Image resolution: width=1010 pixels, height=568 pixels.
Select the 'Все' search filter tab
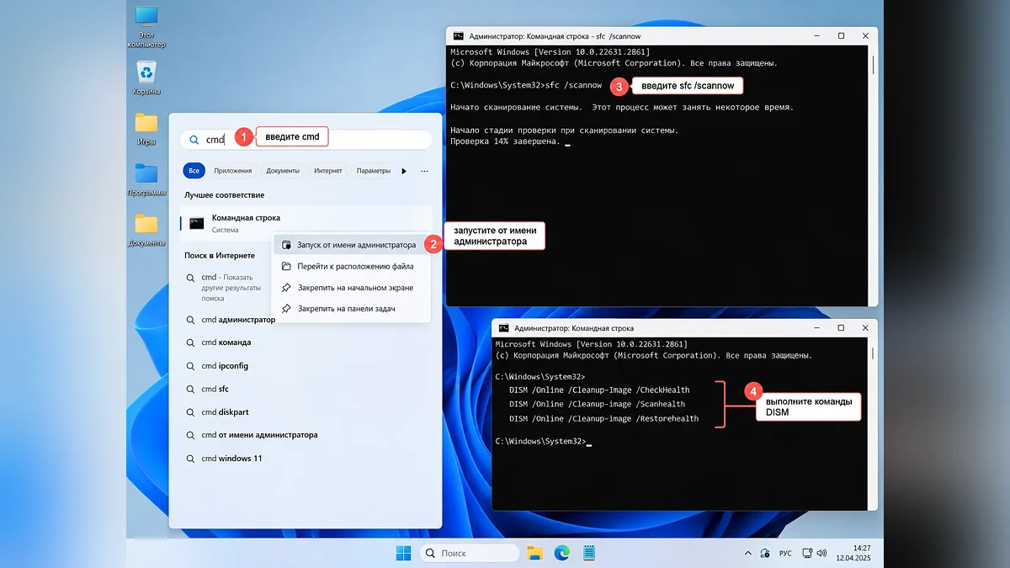(x=194, y=171)
